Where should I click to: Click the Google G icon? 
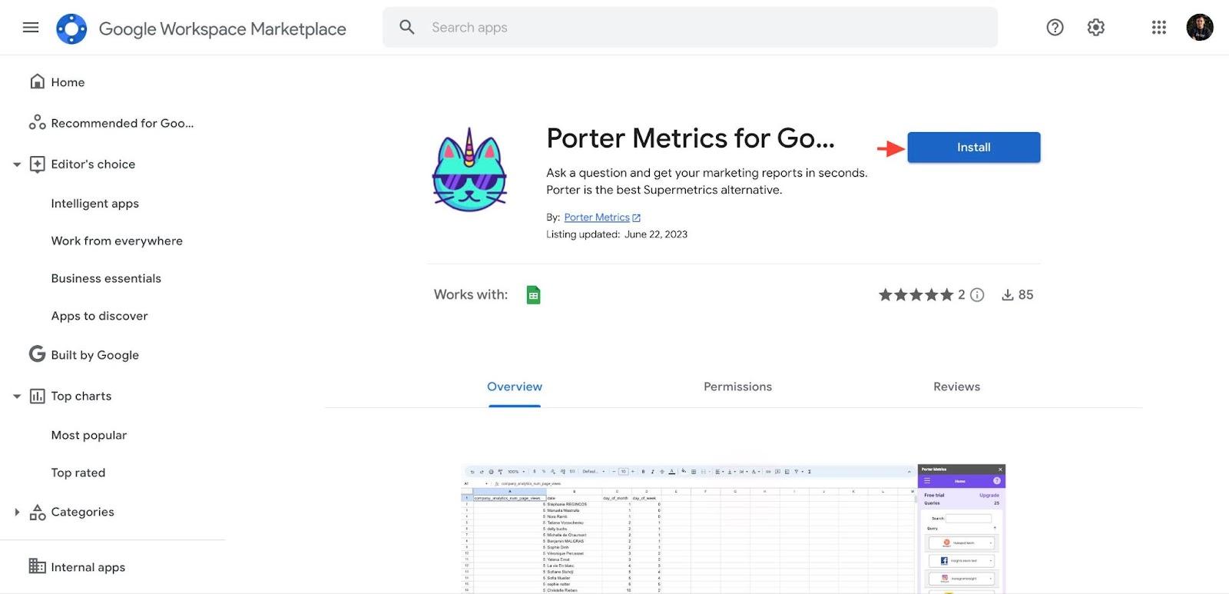pyautogui.click(x=37, y=353)
